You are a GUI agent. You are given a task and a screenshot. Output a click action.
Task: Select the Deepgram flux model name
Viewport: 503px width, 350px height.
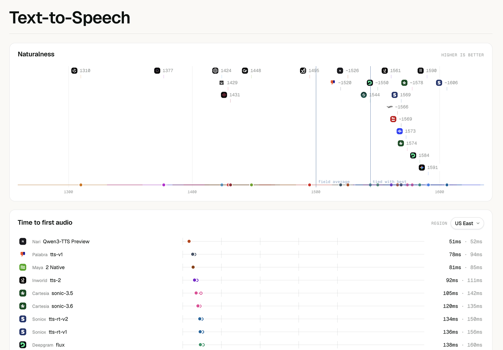60,345
